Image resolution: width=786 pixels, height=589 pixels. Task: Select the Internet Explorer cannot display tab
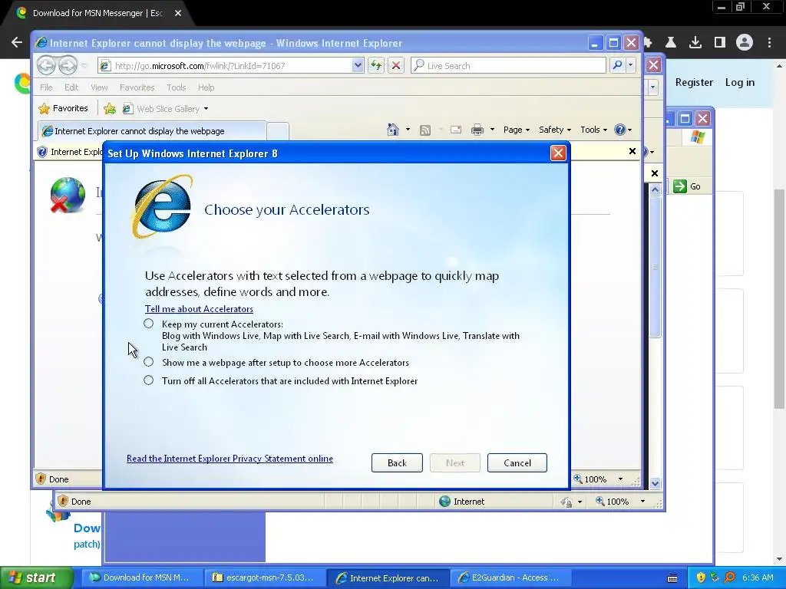point(151,130)
